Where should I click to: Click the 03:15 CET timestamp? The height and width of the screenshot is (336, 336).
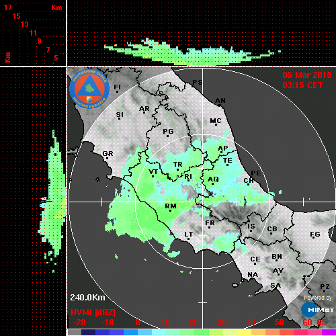[302, 85]
